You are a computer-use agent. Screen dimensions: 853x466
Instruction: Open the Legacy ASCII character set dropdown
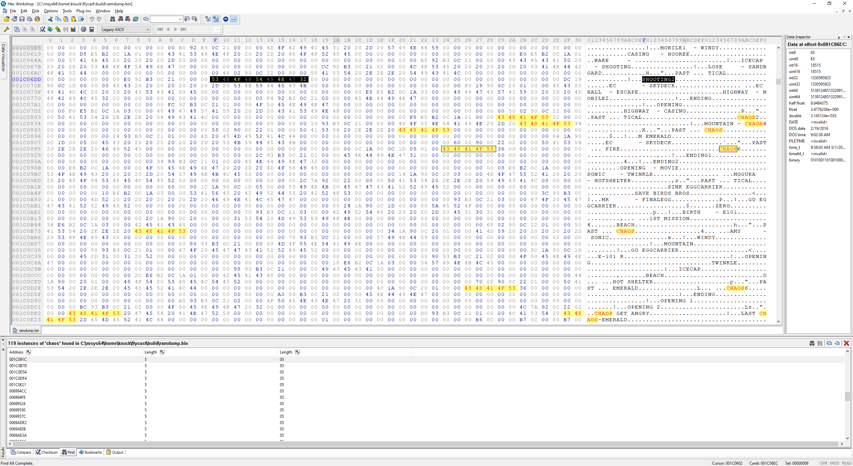148,30
